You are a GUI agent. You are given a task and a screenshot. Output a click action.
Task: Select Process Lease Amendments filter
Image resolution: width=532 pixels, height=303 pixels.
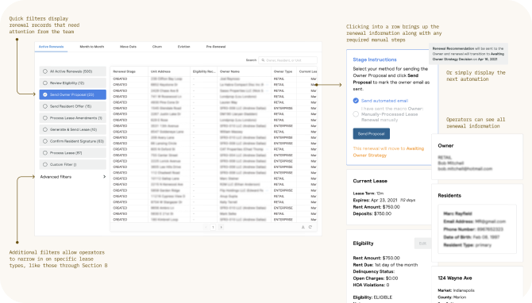click(x=72, y=118)
